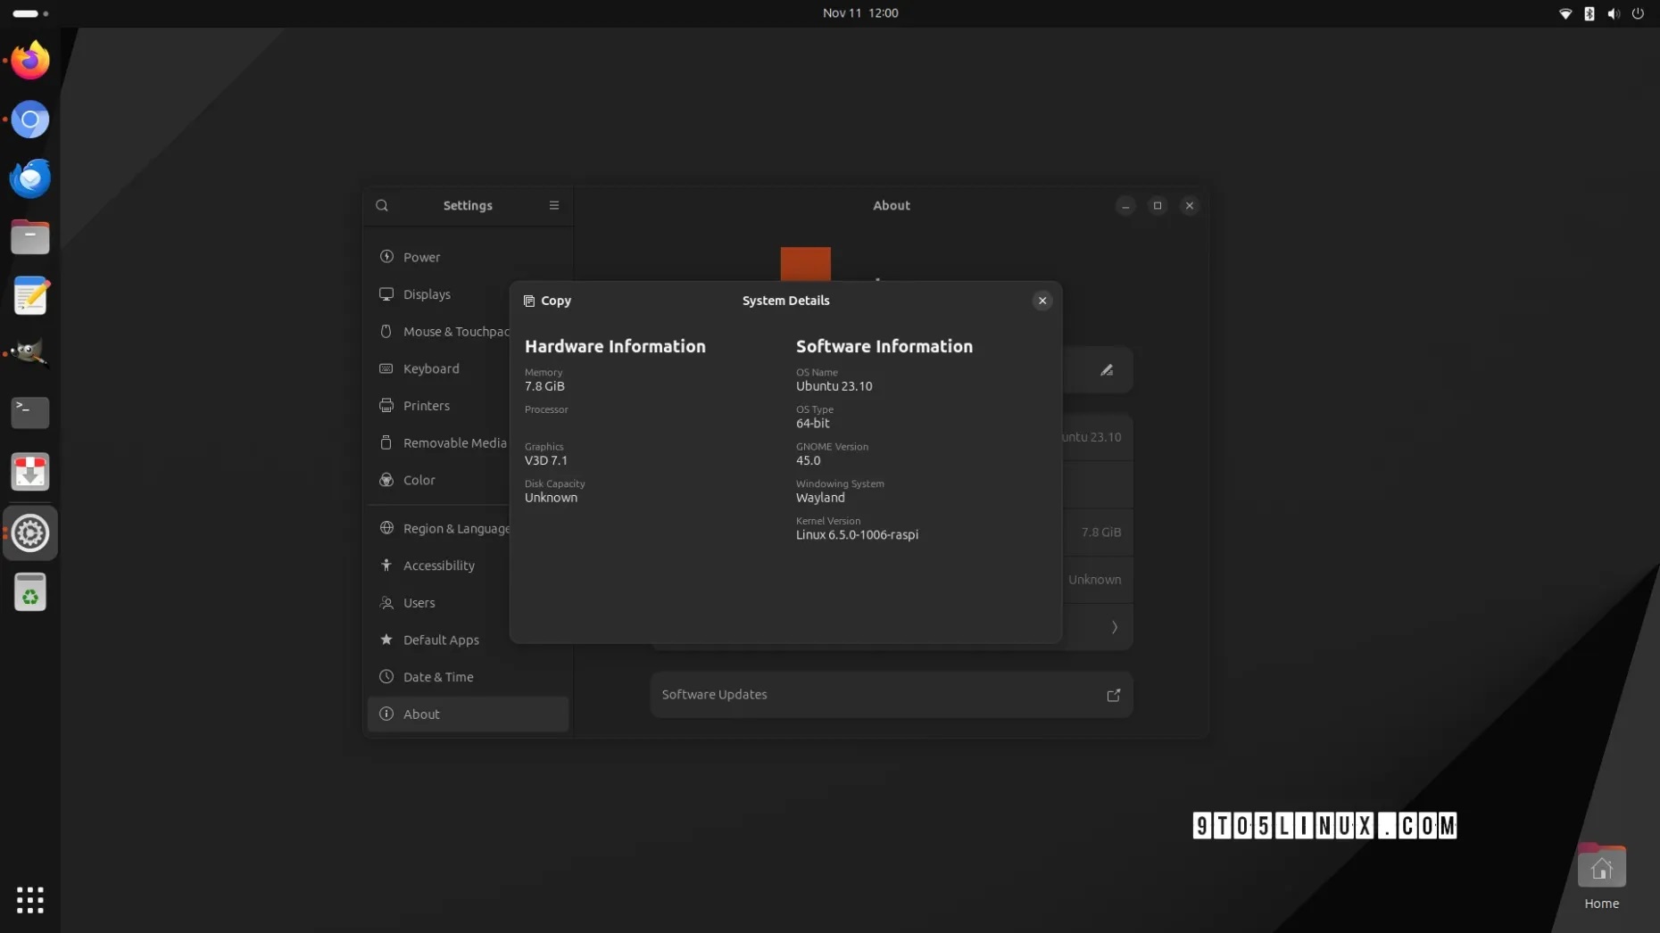1660x933 pixels.
Task: Click the device name edit pencil icon
Action: pyautogui.click(x=1107, y=370)
